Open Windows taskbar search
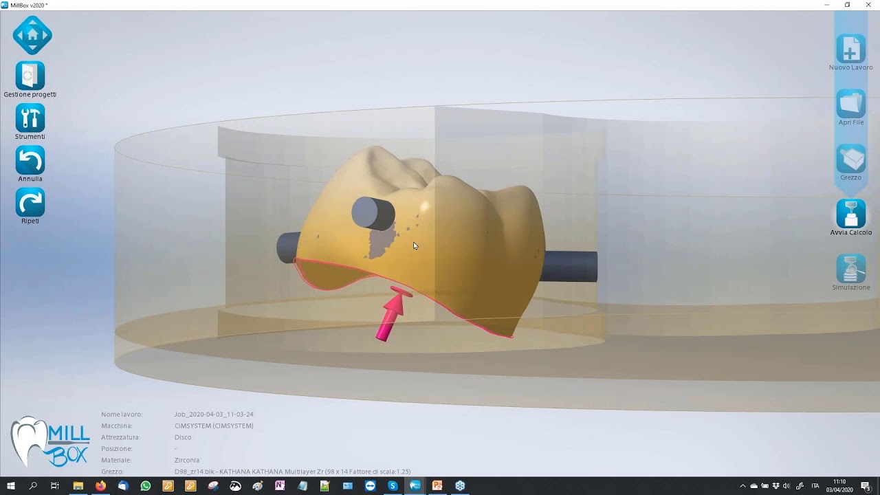The height and width of the screenshot is (495, 880). (33, 486)
